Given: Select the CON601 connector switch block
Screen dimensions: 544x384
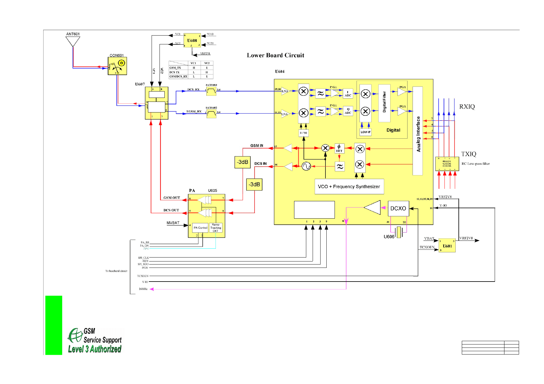Looking at the screenshot, I should tap(117, 66).
